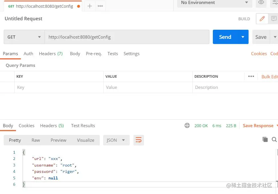
Task: Copy response body with copy icon
Action: 265,139
